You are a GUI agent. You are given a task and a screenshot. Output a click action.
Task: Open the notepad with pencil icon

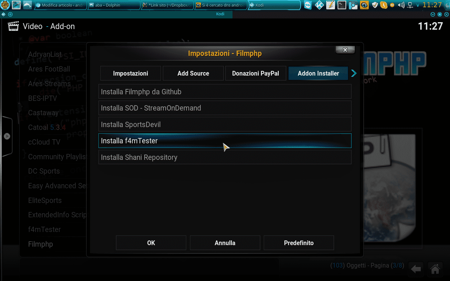pos(330,5)
